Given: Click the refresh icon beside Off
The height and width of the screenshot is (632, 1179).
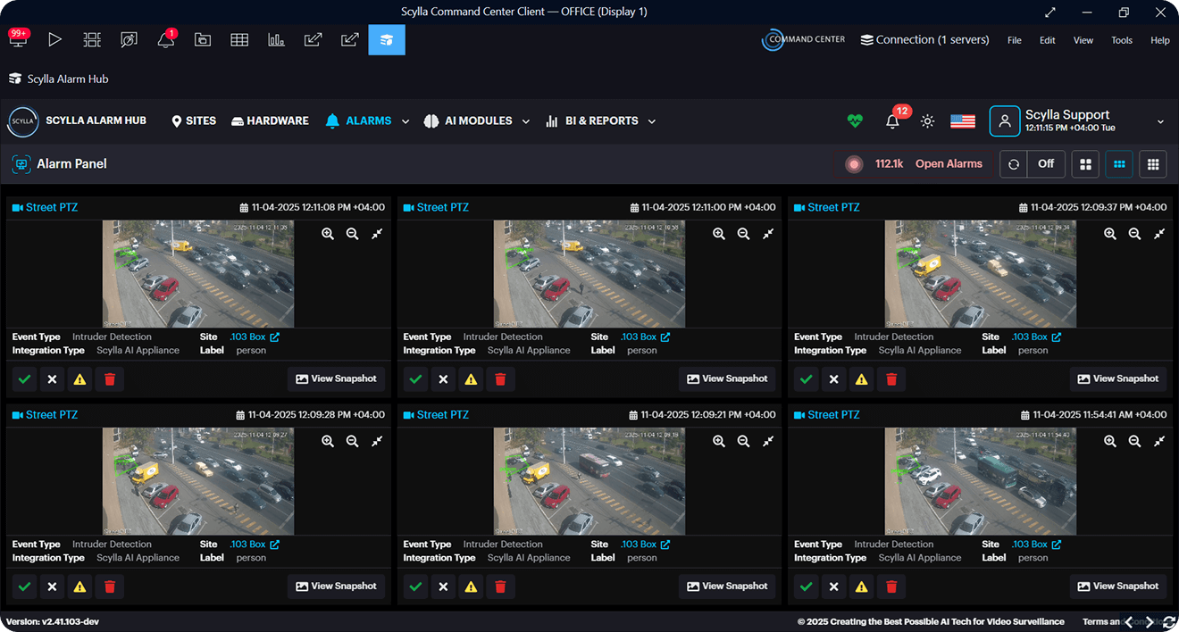Looking at the screenshot, I should point(1013,164).
